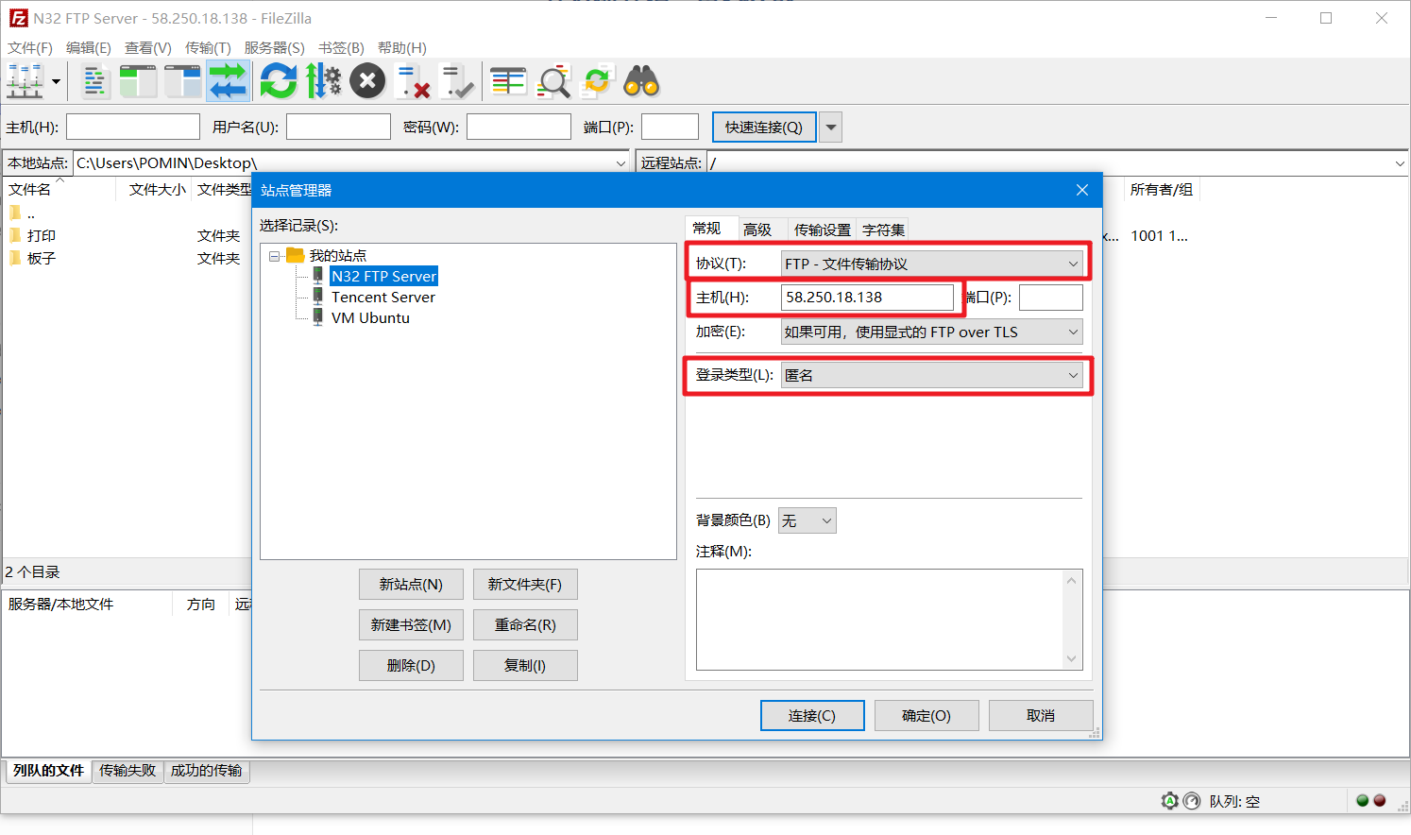This screenshot has width=1411, height=835.
Task: Click the N32 FTP Server site icon
Action: (318, 276)
